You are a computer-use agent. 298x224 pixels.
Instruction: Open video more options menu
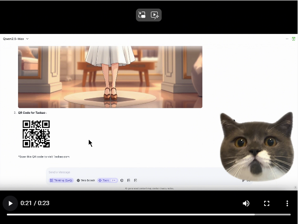pyautogui.click(x=287, y=203)
